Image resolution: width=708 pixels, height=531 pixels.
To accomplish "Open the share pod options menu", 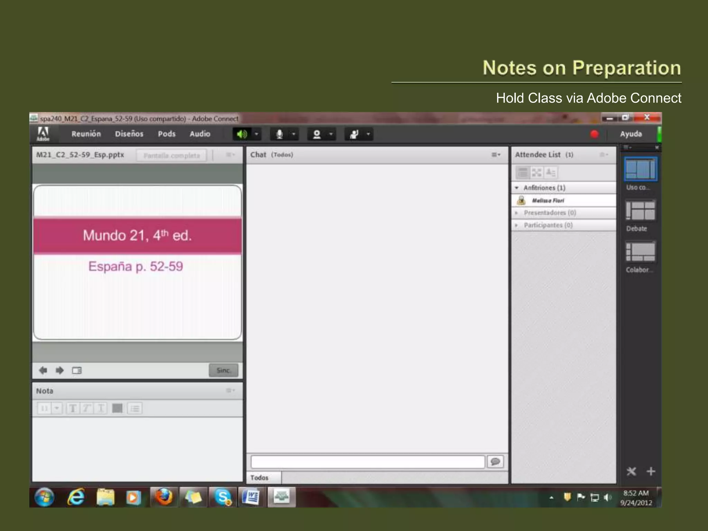I will [x=230, y=155].
